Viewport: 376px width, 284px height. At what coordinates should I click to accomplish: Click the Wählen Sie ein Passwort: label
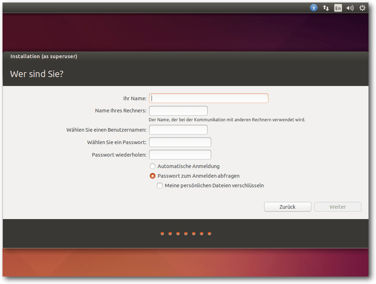(x=117, y=142)
